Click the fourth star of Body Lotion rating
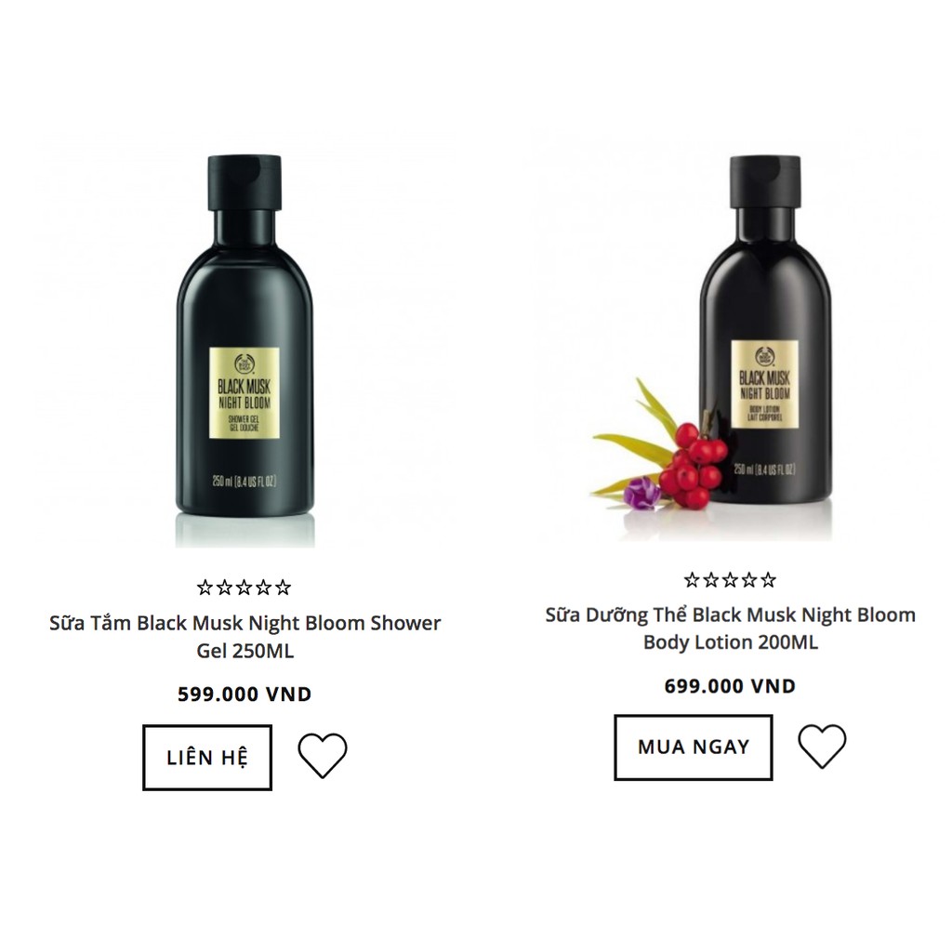This screenshot has width=952, height=952. pos(749,580)
